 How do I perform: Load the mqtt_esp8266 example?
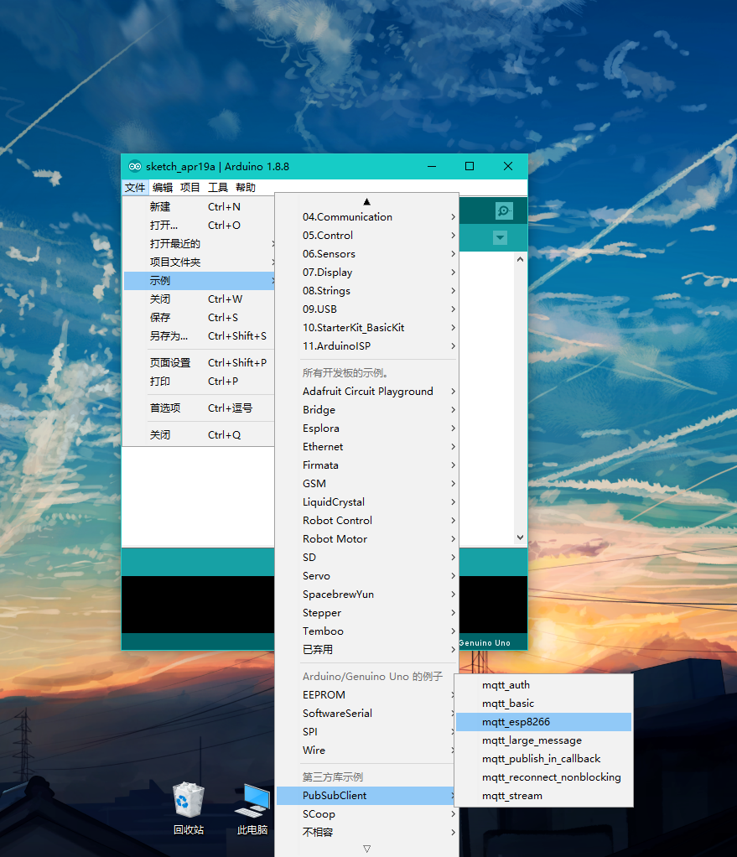point(543,722)
